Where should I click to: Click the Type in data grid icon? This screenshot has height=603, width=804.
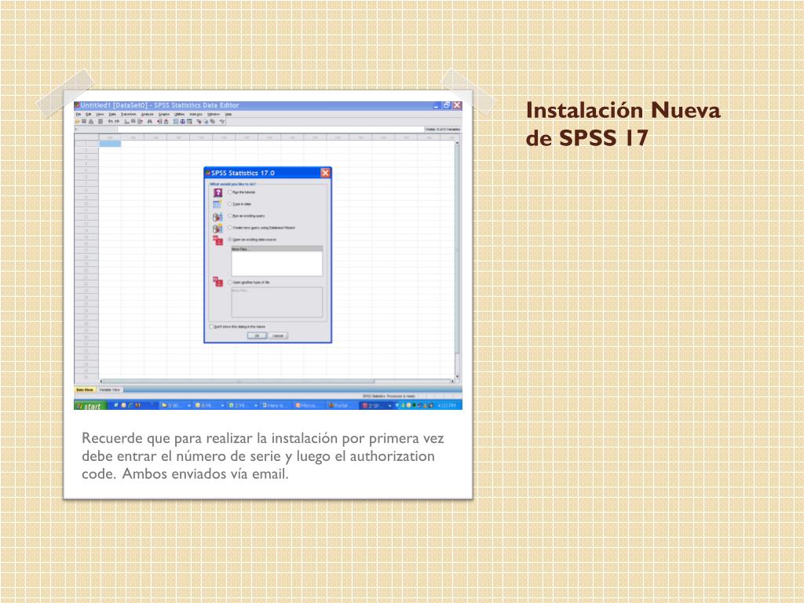217,204
